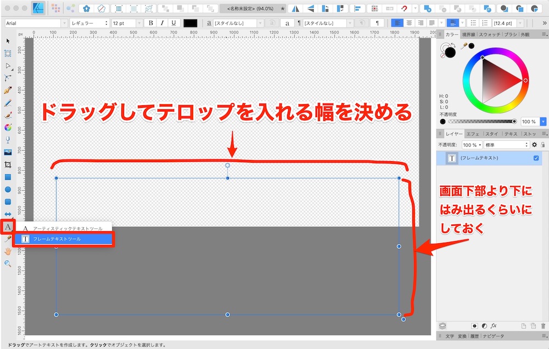Select the Zoom magnifier tool

coord(8,264)
